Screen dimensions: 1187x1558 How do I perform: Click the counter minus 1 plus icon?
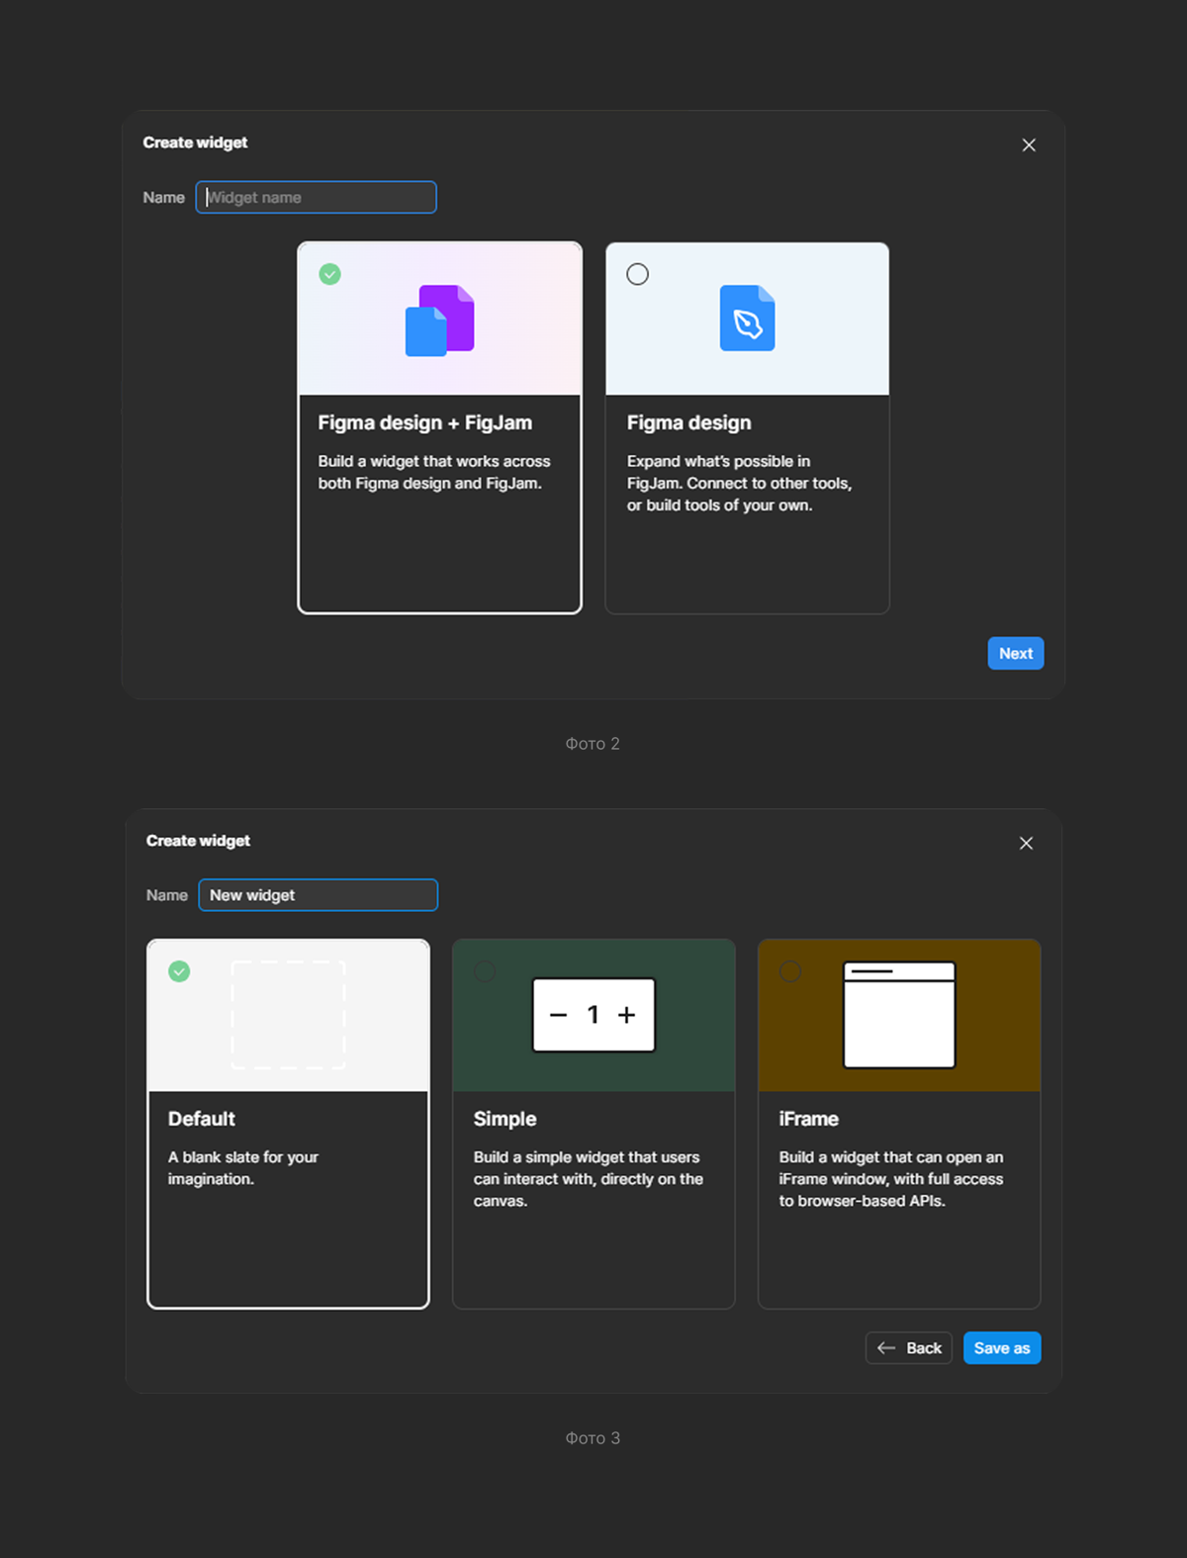593,1015
